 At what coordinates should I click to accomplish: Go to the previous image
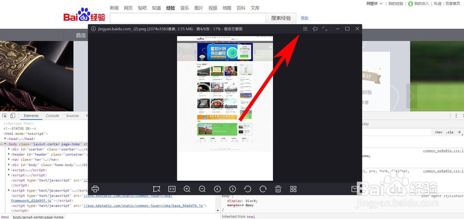click(x=217, y=189)
